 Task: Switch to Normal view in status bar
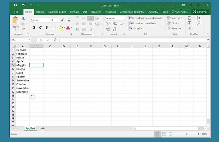click(x=157, y=134)
